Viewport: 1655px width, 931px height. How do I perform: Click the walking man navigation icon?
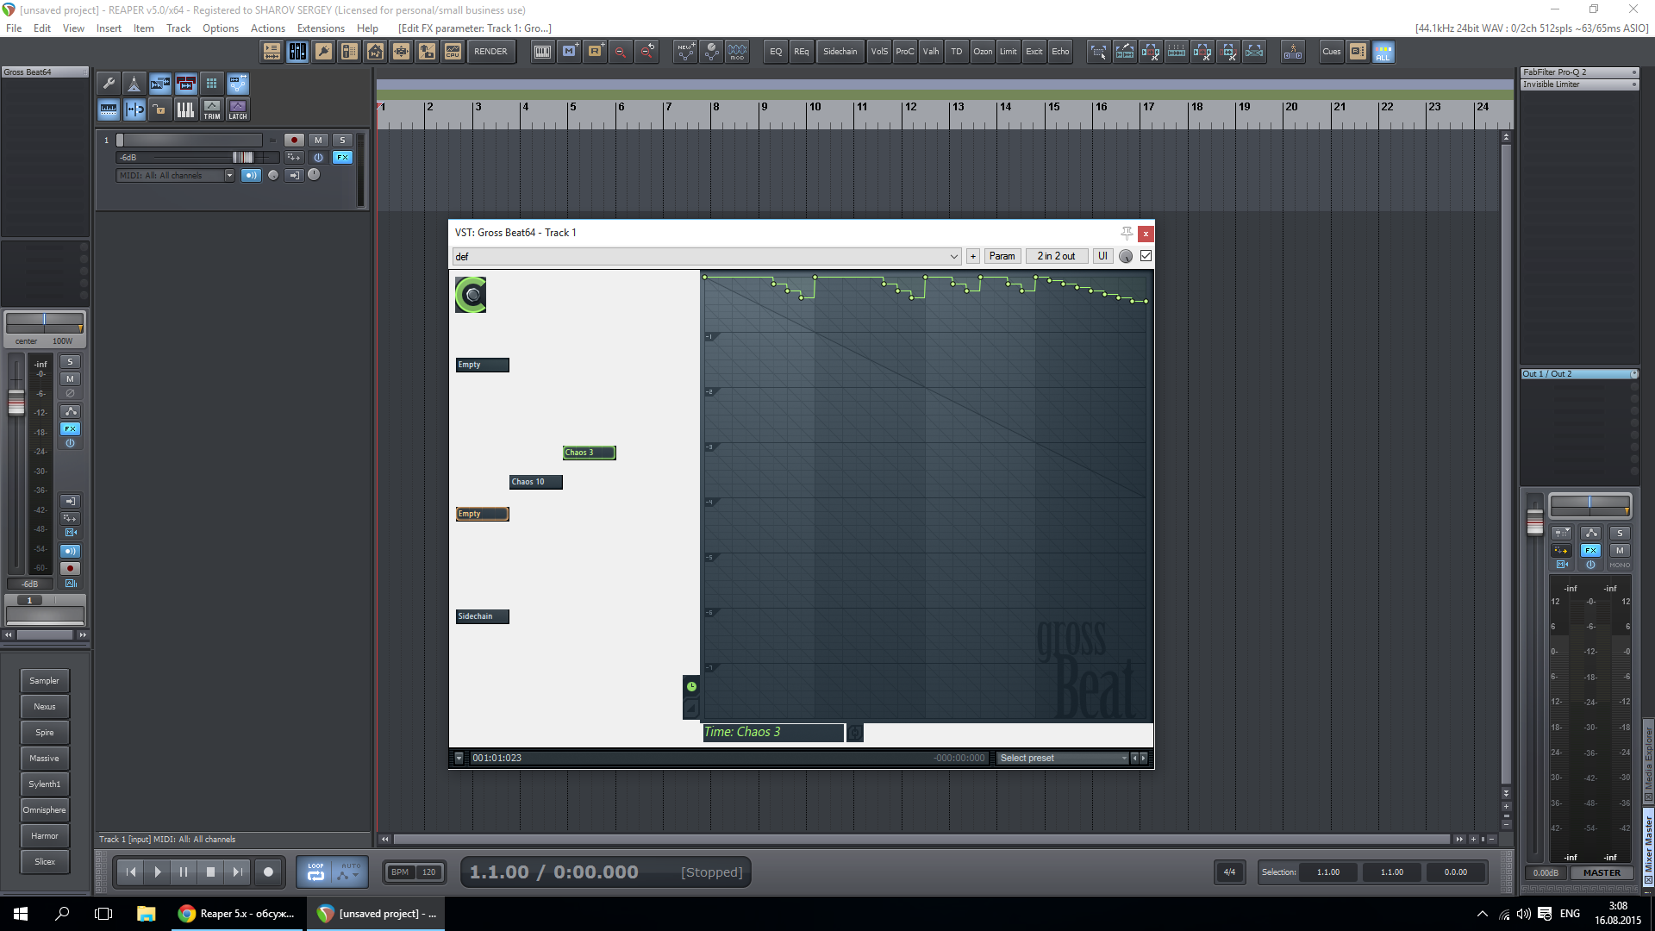coord(1293,52)
